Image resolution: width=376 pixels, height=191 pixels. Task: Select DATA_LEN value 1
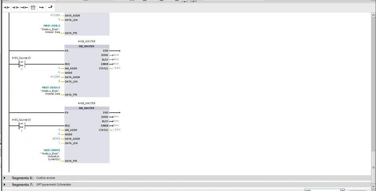[x=59, y=143]
